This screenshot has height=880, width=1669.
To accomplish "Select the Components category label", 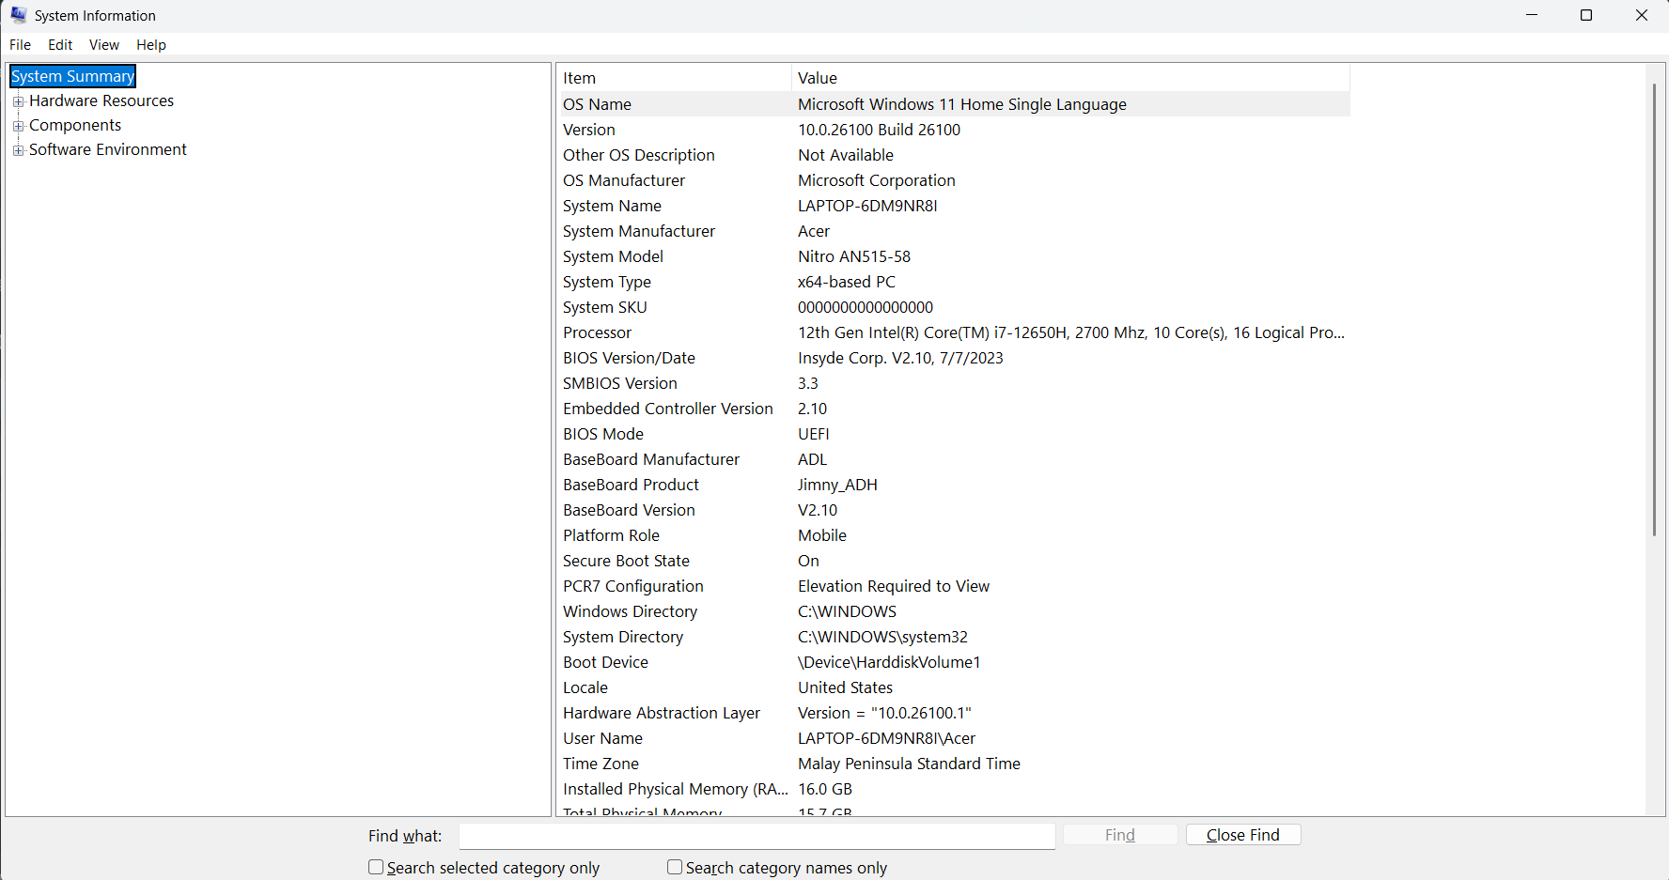I will pyautogui.click(x=75, y=125).
